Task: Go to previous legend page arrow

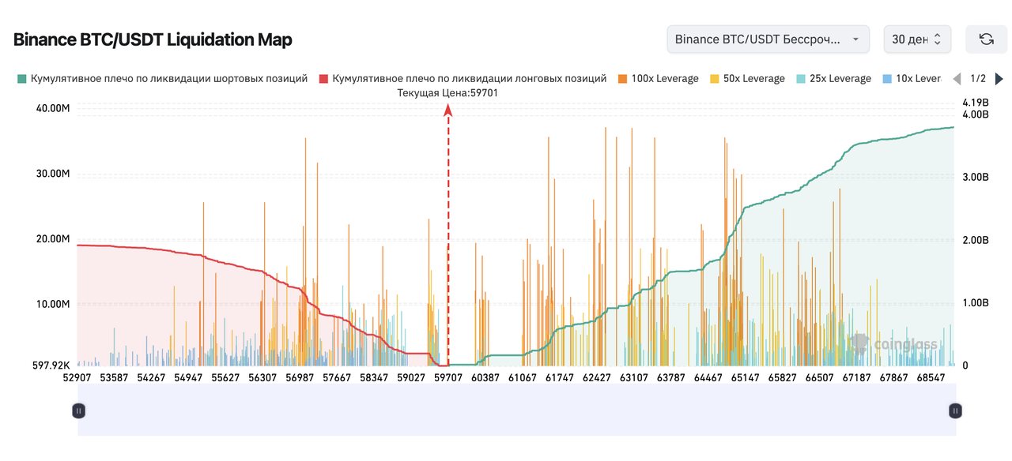Action: tap(957, 79)
